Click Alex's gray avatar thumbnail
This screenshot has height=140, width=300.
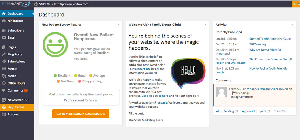(221, 92)
